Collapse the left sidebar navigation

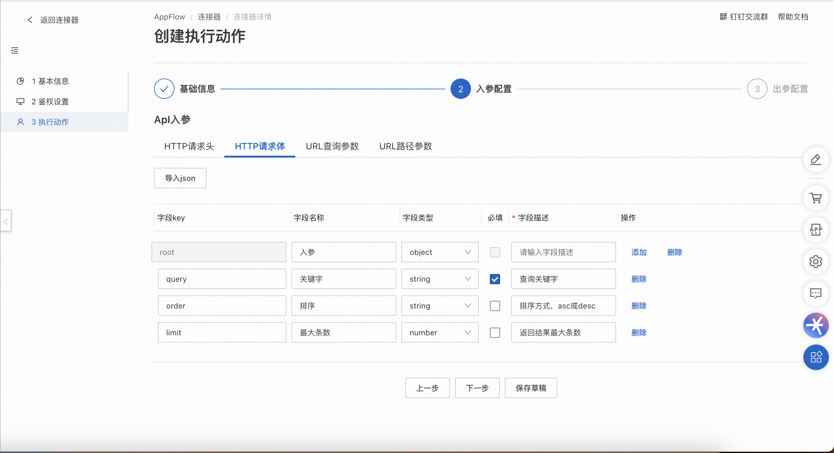(x=14, y=50)
